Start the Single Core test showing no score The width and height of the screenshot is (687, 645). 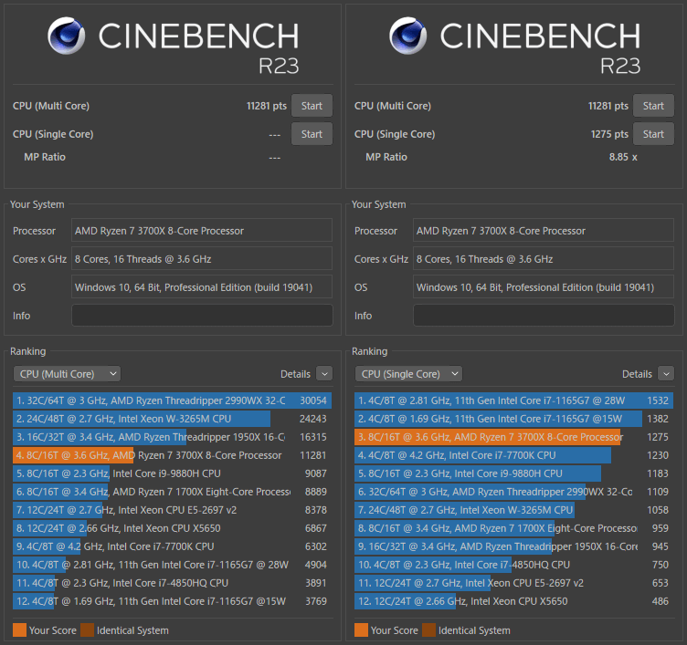point(312,134)
